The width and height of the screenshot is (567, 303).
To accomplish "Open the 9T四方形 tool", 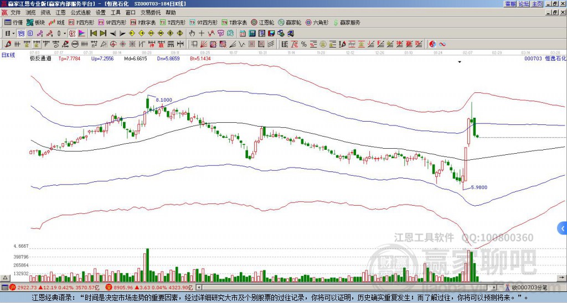I will pos(204,22).
